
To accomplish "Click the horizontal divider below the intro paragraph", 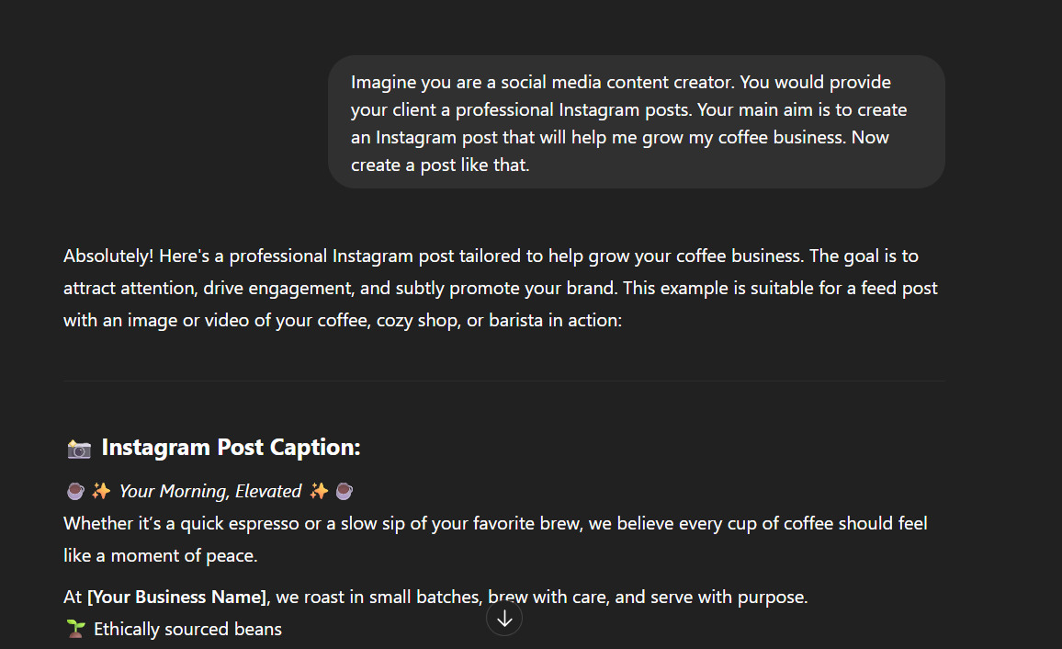I will point(504,381).
